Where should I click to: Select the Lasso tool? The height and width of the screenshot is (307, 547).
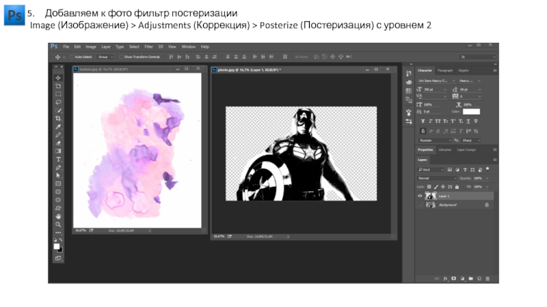(58, 102)
